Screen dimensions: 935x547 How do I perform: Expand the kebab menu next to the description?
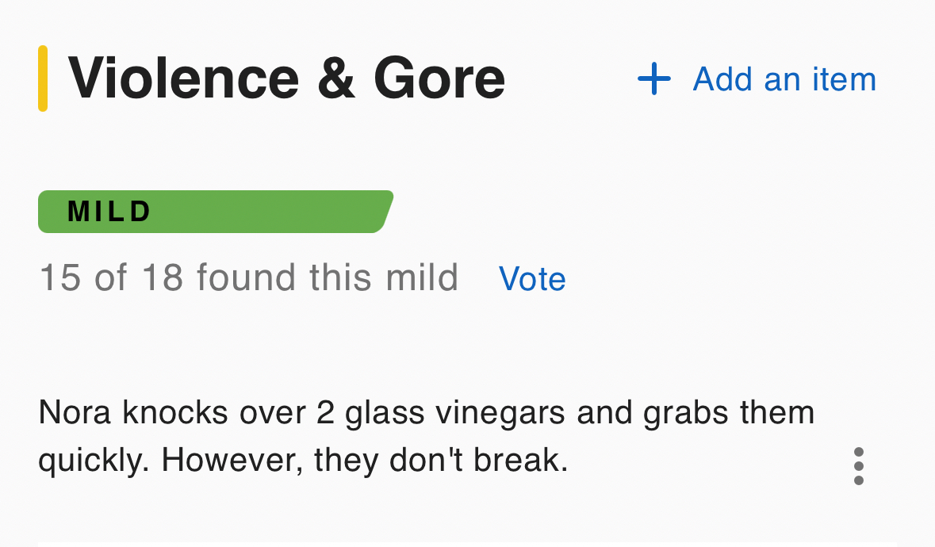pos(858,466)
